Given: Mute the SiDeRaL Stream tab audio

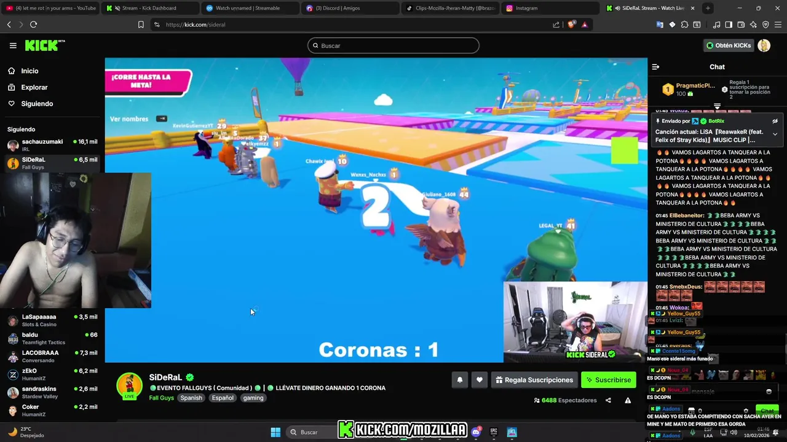Looking at the screenshot, I should (617, 8).
